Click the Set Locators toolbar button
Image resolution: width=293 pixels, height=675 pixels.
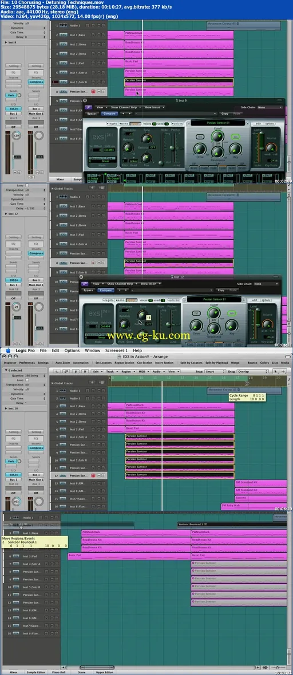(104, 362)
